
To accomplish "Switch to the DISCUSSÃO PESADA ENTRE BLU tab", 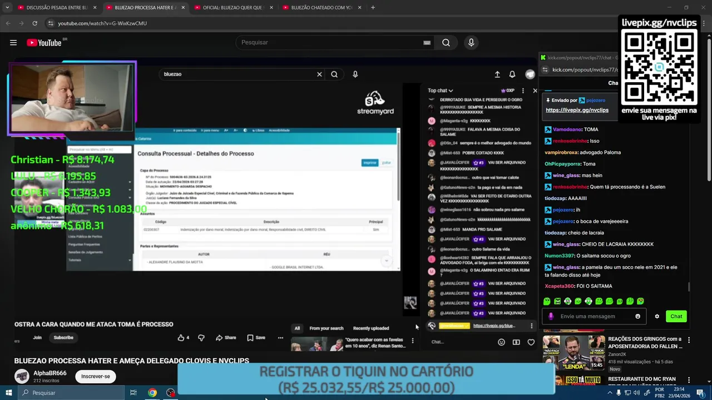I will [57, 8].
